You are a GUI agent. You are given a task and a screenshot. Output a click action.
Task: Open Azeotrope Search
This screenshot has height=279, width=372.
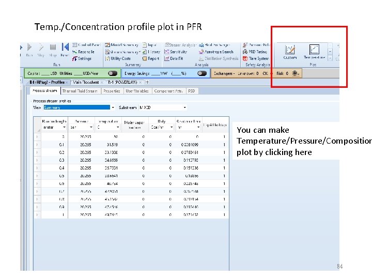216,52
